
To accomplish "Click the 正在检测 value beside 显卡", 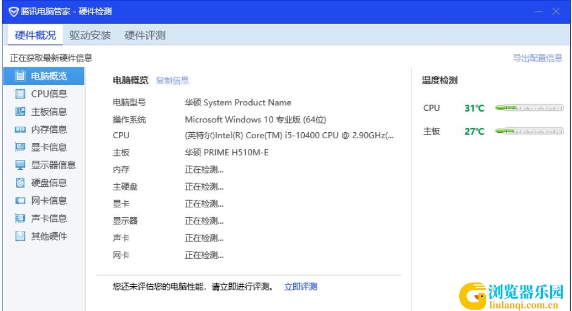I will [x=204, y=204].
